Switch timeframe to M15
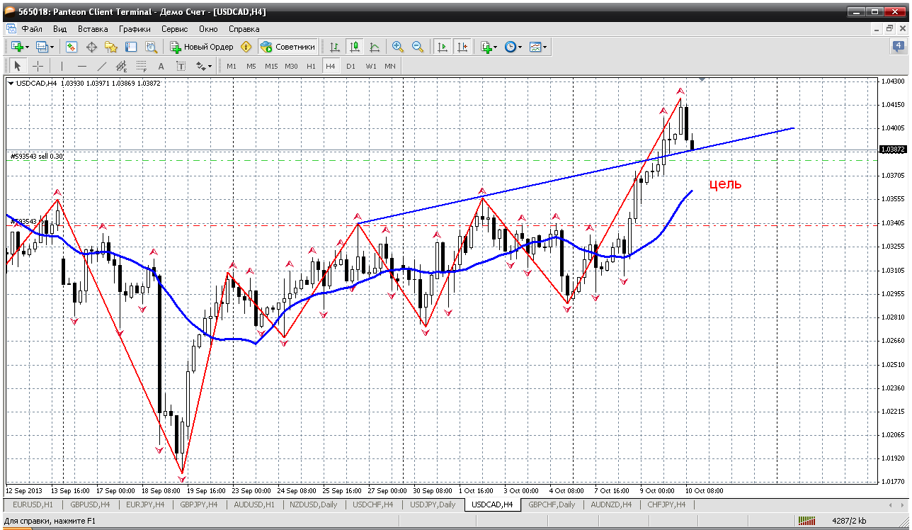 pyautogui.click(x=271, y=66)
